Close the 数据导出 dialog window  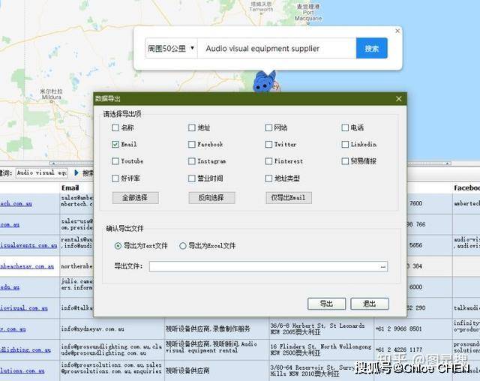(x=398, y=99)
